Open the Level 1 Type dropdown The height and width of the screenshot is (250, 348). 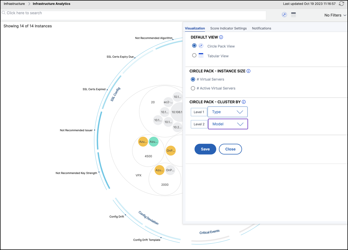point(227,112)
